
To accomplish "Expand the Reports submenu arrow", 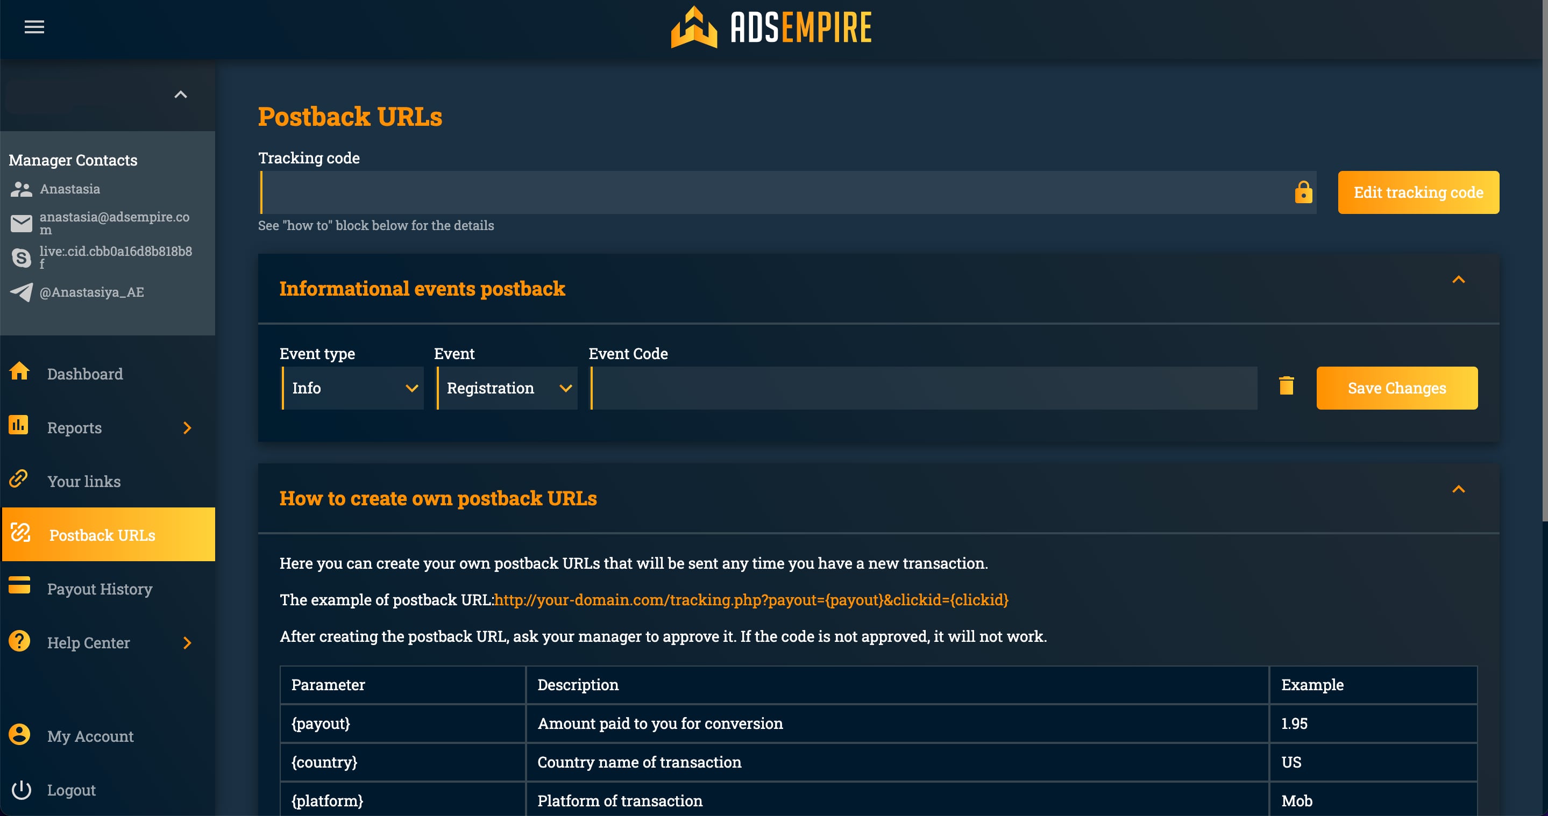I will 187,427.
